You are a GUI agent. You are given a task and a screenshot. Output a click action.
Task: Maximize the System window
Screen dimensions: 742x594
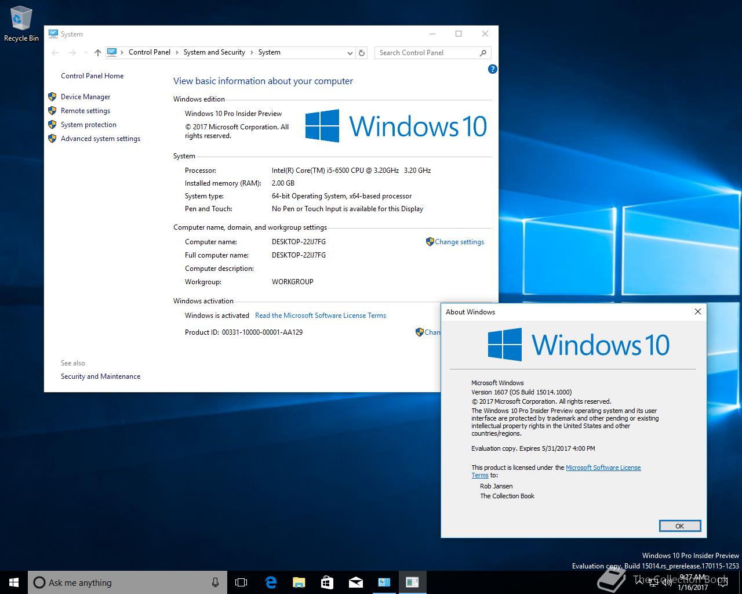click(459, 34)
